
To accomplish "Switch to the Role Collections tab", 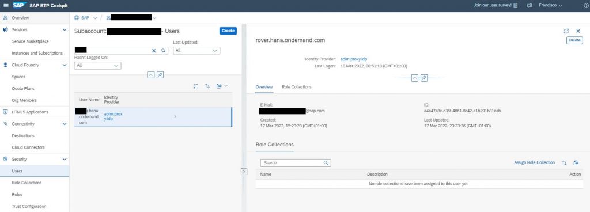I will (297, 87).
